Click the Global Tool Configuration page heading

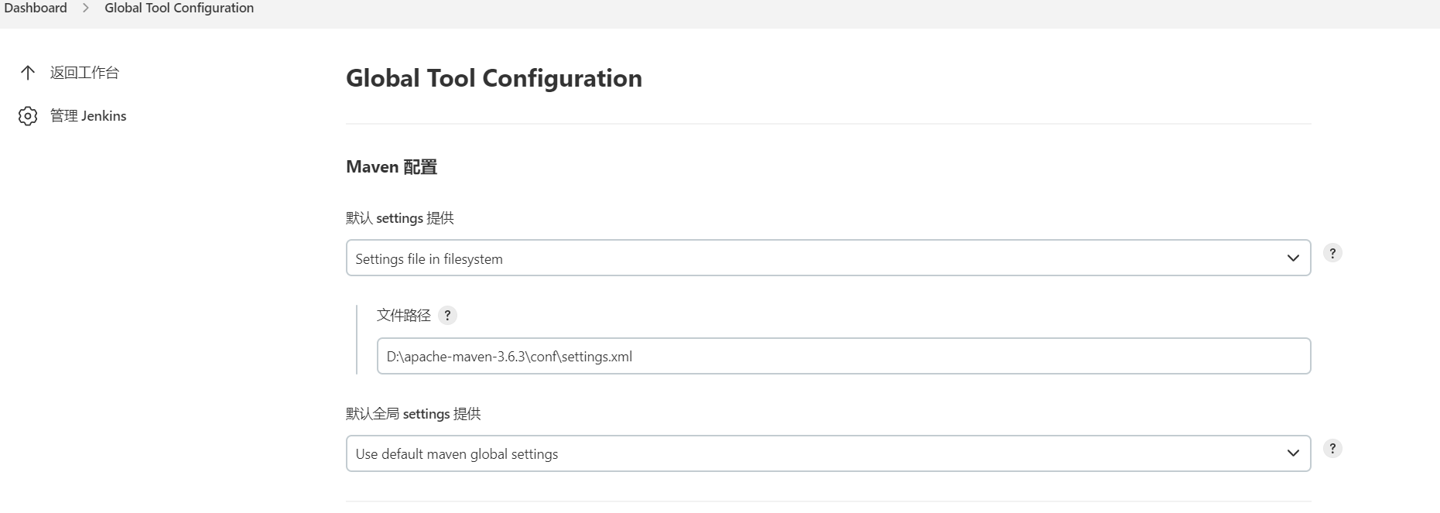494,78
